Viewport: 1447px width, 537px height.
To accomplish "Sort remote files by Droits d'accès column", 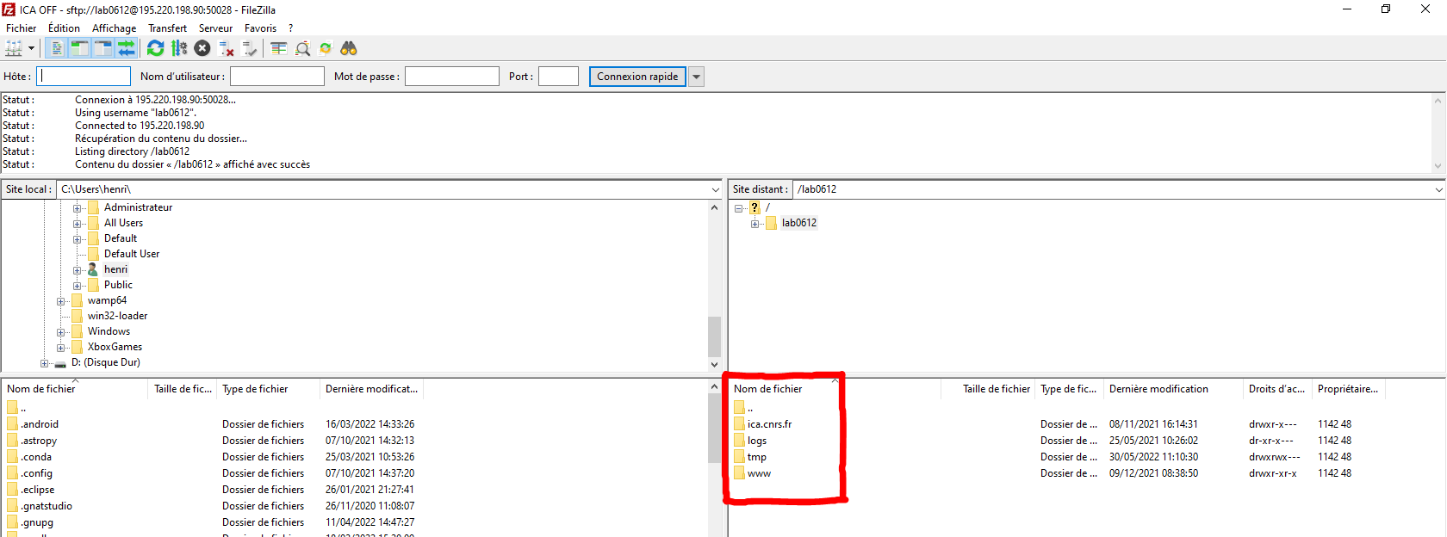I will tap(1277, 389).
